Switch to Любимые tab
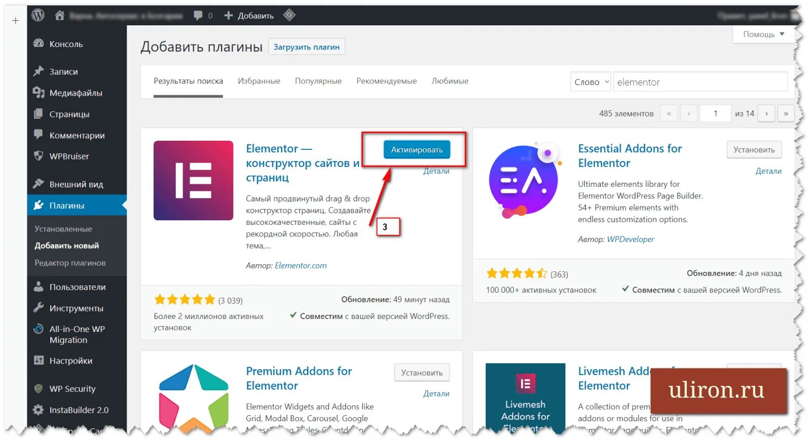This screenshot has width=811, height=442. 450,81
